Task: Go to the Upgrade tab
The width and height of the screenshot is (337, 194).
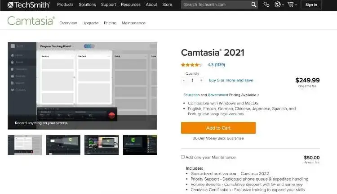Action: [x=90, y=23]
